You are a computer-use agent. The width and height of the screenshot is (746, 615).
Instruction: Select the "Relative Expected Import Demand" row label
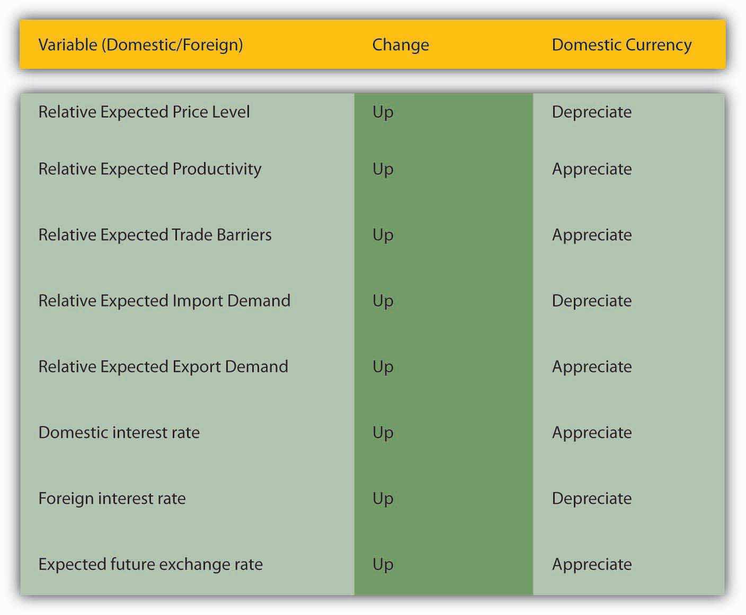pyautogui.click(x=164, y=301)
